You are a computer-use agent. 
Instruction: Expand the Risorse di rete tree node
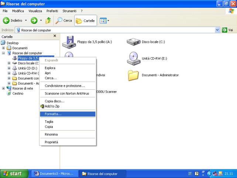coord(4,89)
